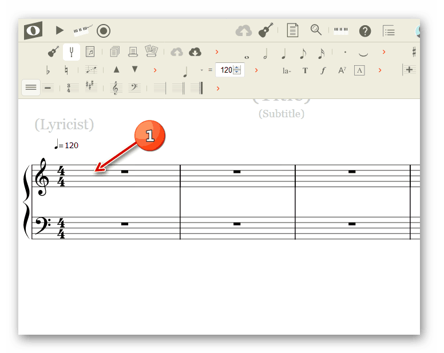Screen dimensions: 444x353
Task: Set a double barline
Action: [179, 88]
